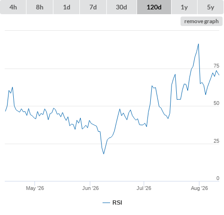Click the 75 y-axis label
The width and height of the screenshot is (224, 215).
click(x=216, y=66)
